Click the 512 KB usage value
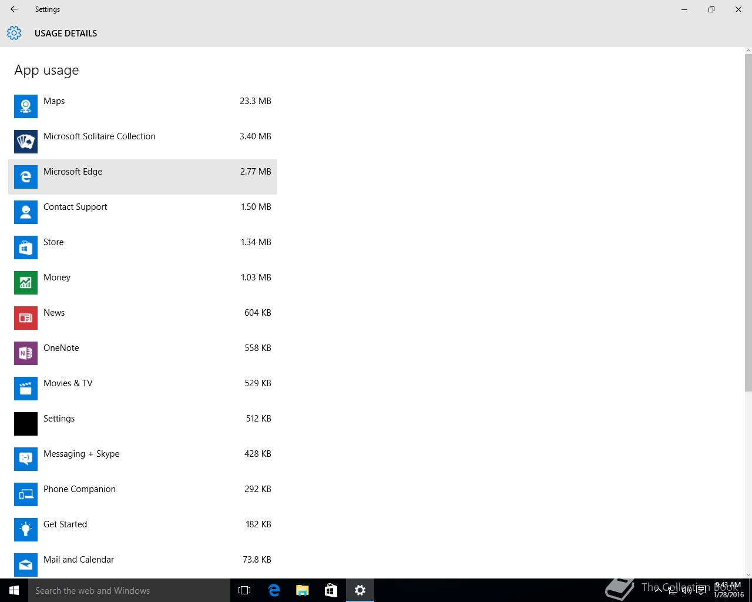The image size is (752, 602). [x=258, y=419]
